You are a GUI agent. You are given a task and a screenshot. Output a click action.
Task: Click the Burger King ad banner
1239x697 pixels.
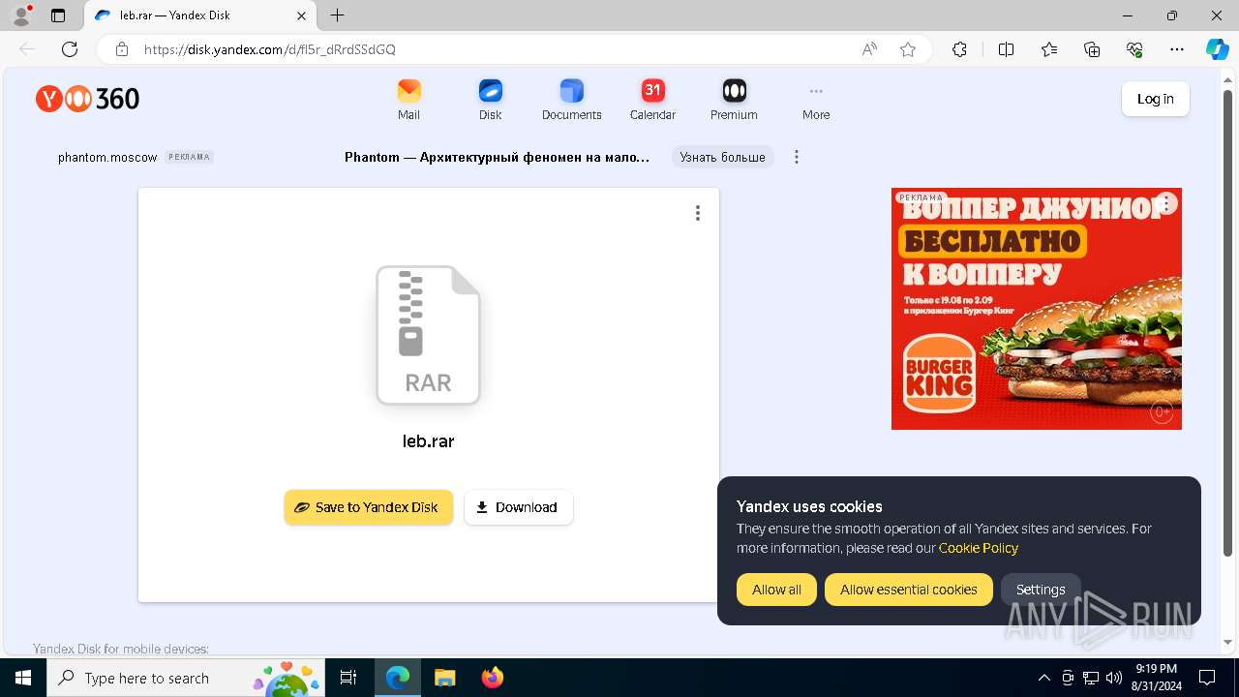click(1037, 309)
